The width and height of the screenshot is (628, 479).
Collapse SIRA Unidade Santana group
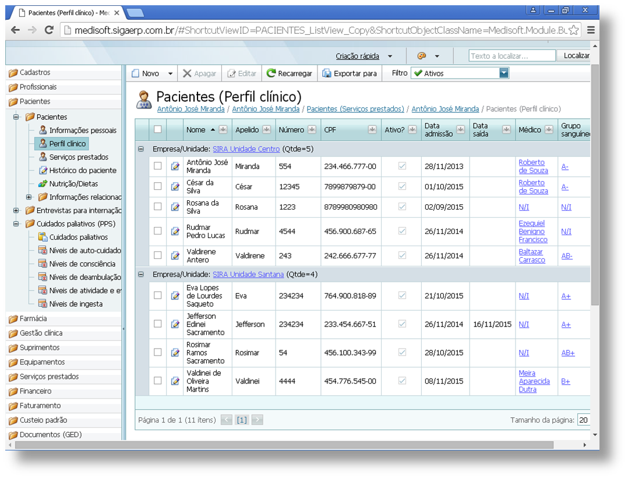tap(141, 275)
